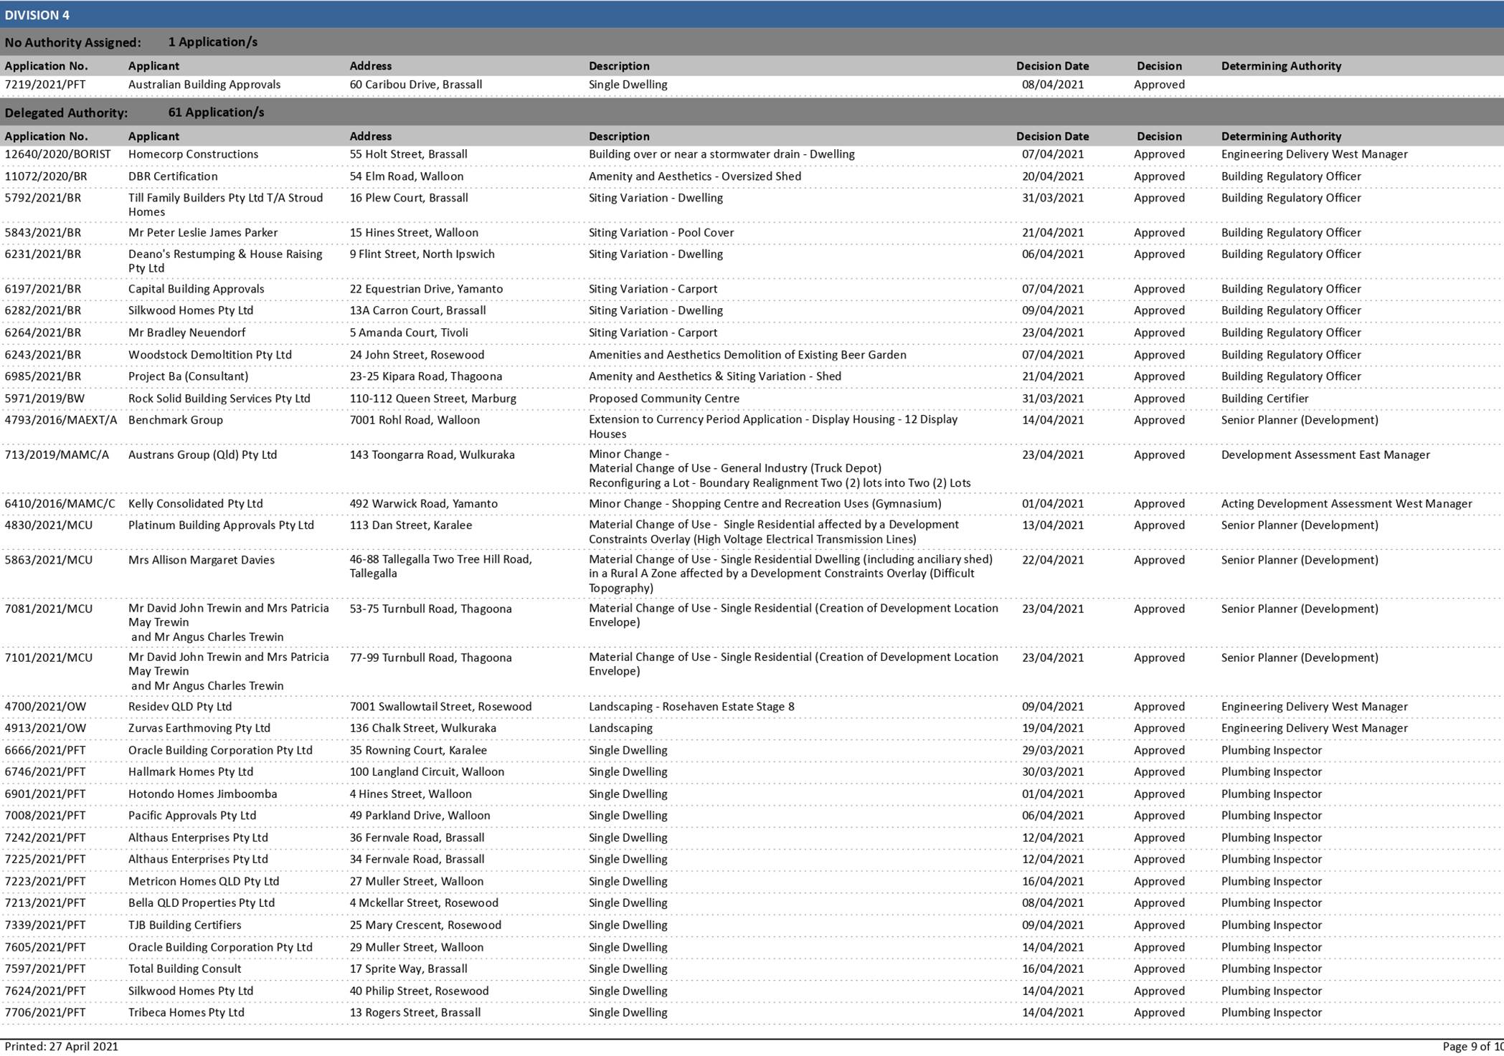This screenshot has width=1504, height=1056.
Task: Select the Benchmark Group applicant row
Action: click(x=176, y=420)
